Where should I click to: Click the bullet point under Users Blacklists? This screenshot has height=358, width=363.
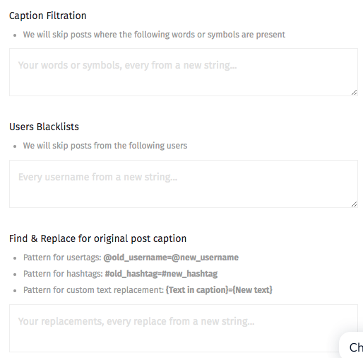pyautogui.click(x=15, y=146)
